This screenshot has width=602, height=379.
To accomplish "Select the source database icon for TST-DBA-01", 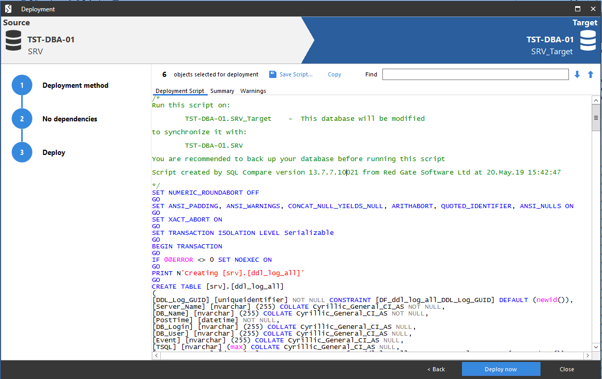I will point(13,40).
